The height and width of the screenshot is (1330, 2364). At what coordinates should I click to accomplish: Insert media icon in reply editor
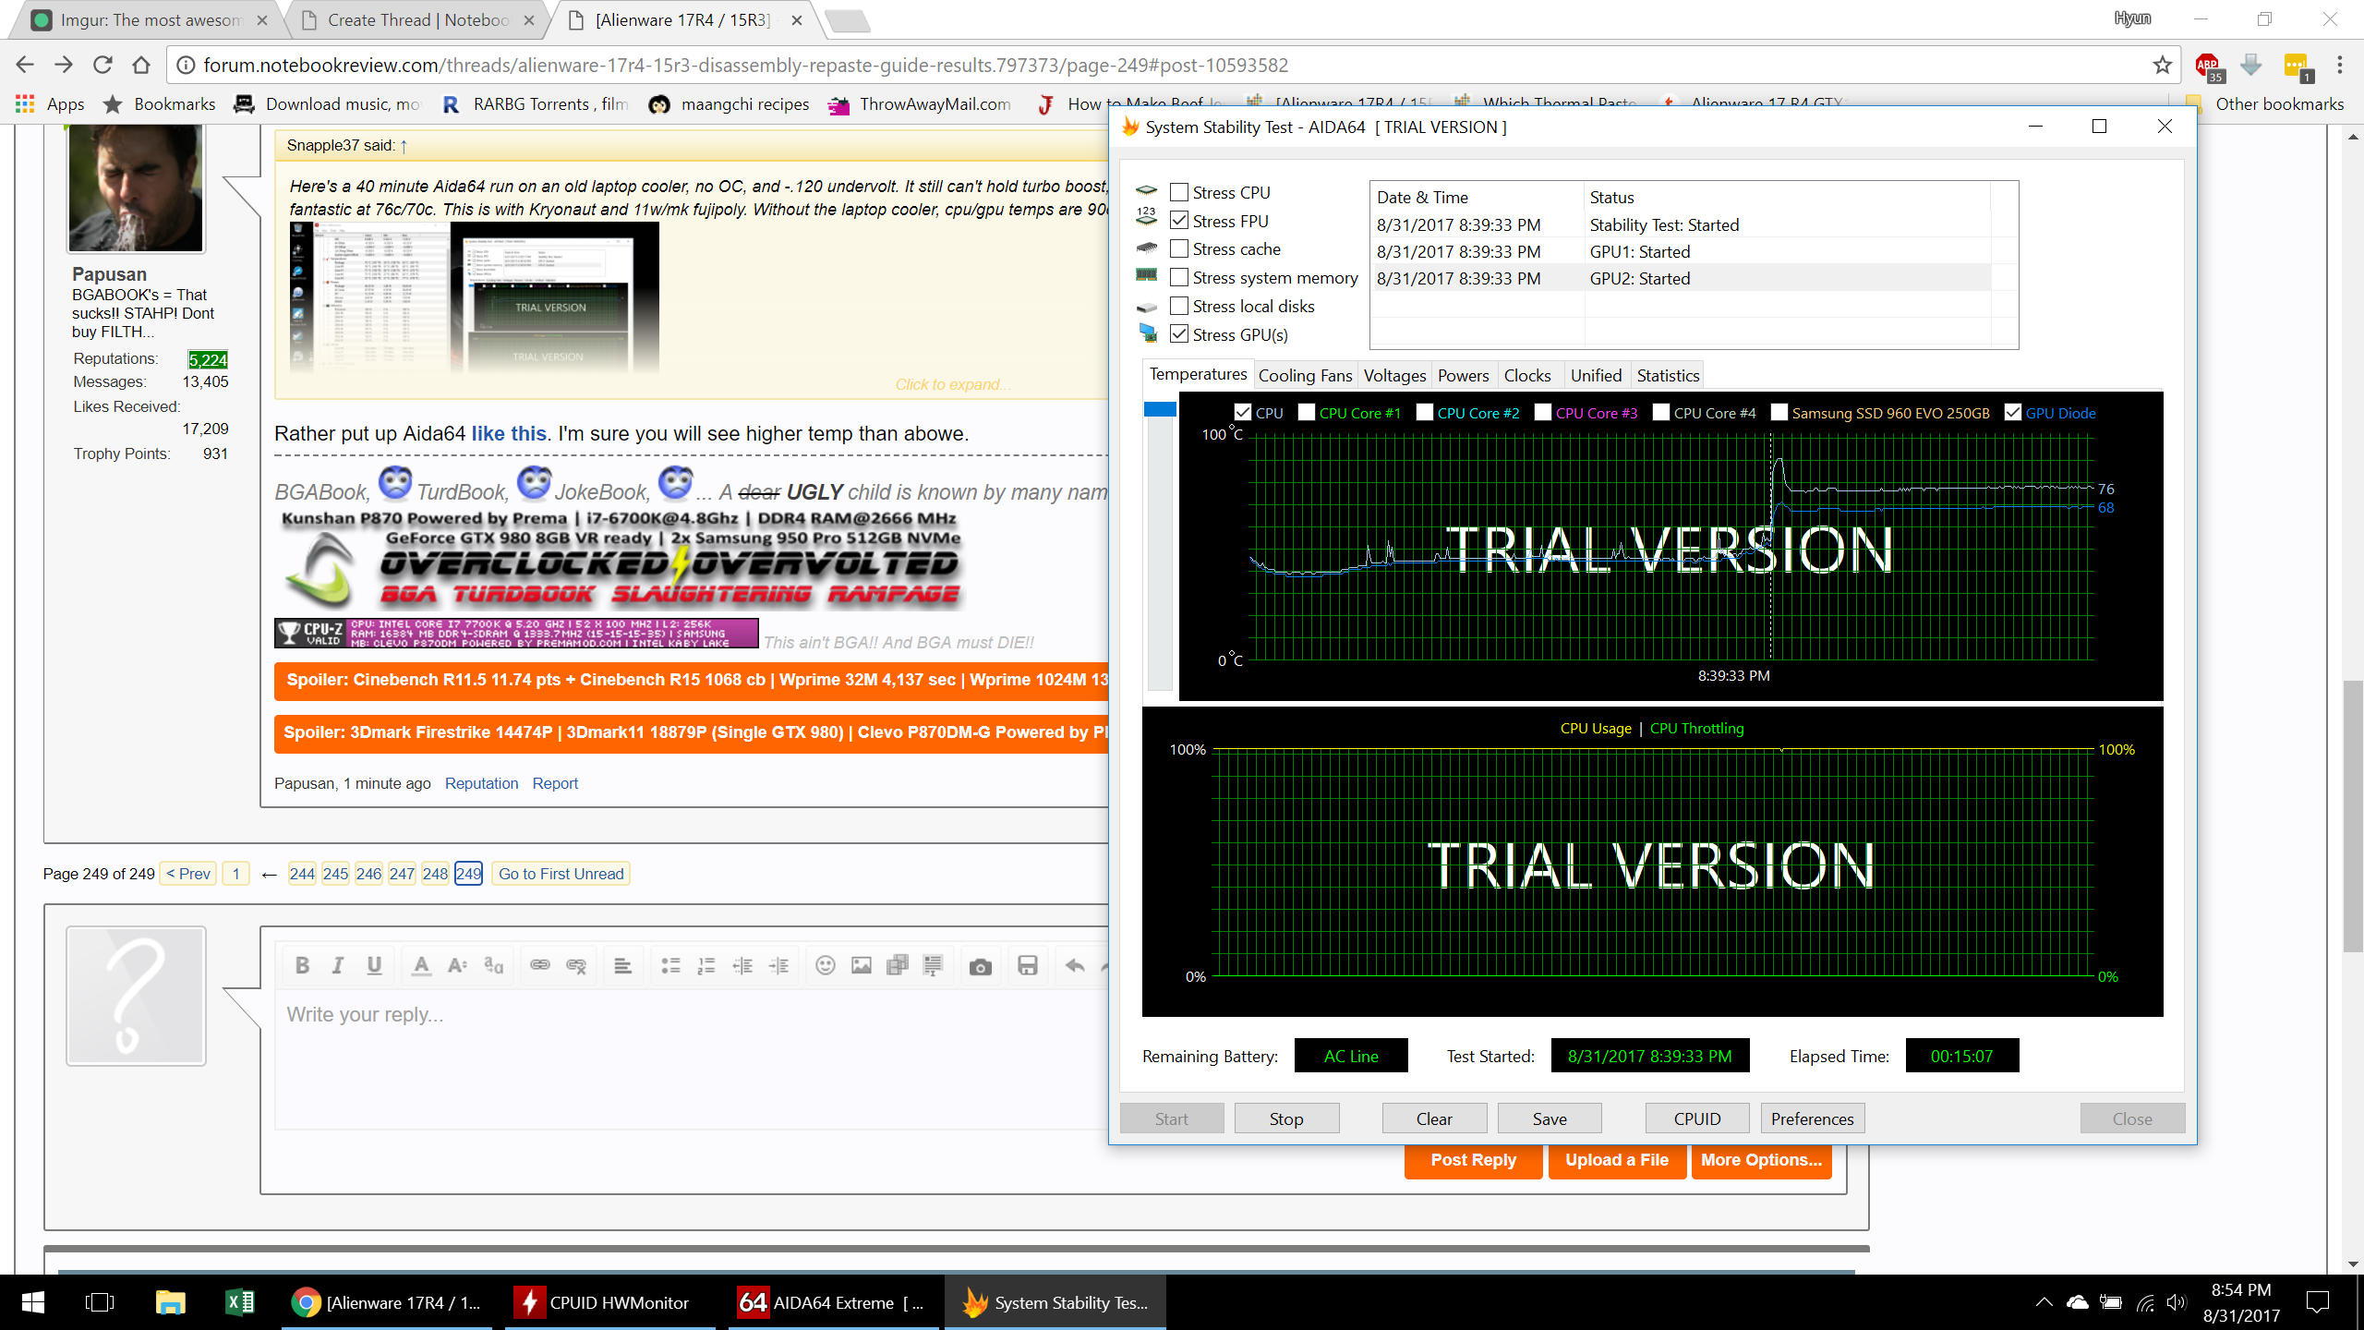898,965
